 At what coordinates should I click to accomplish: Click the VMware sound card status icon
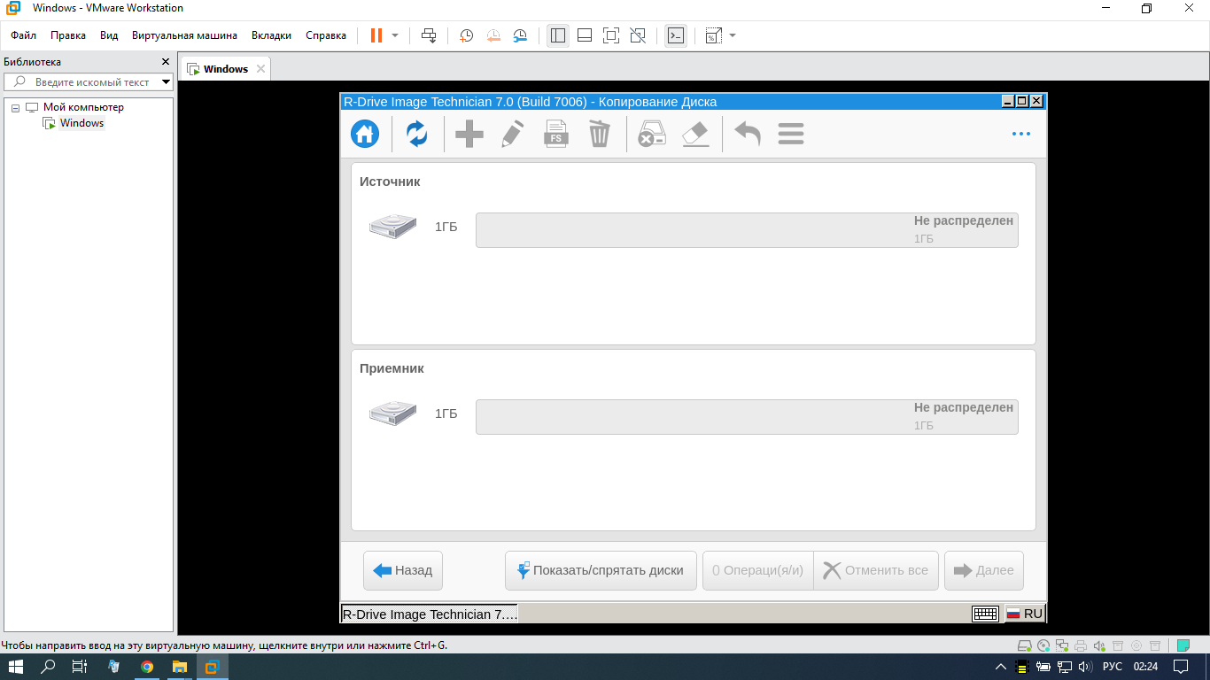1099,645
